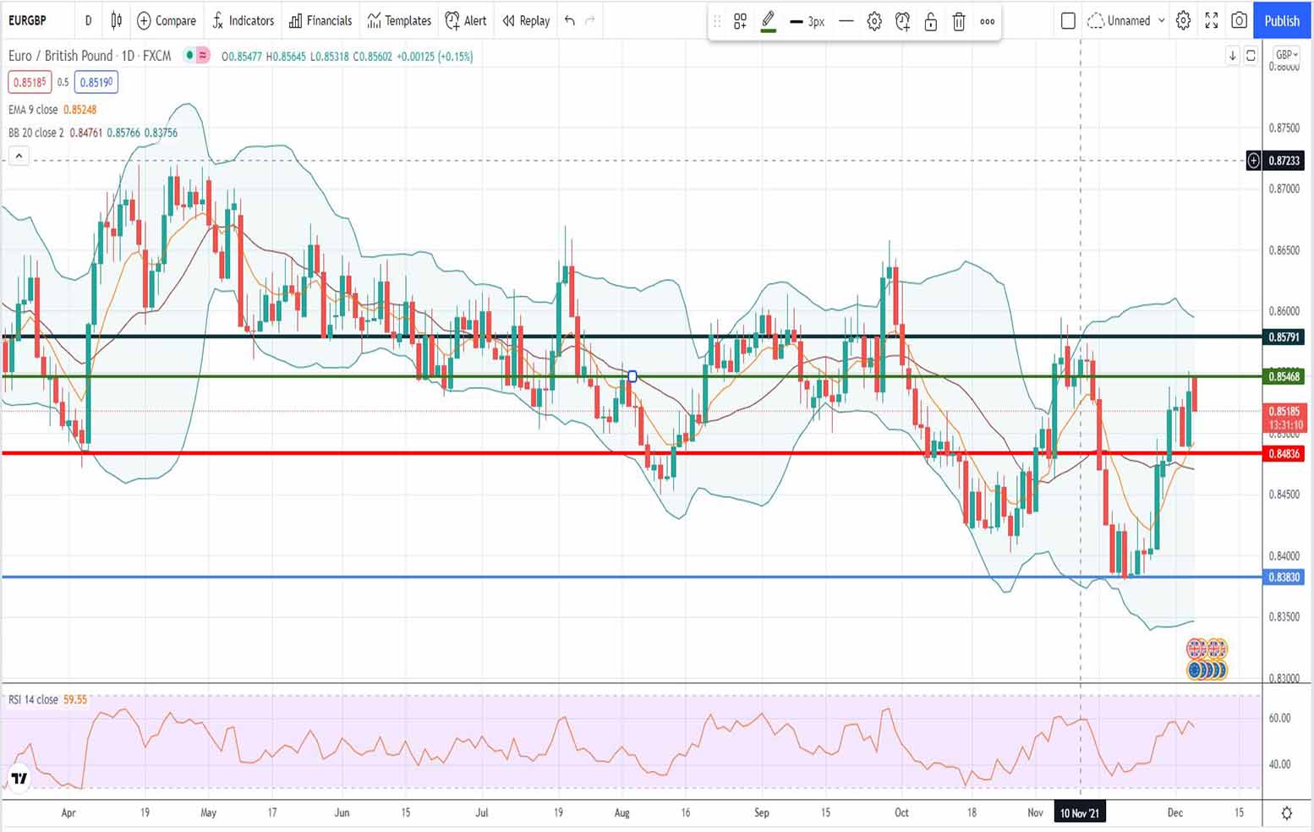Image resolution: width=1314 pixels, height=832 pixels.
Task: Open chart settings with the gear icon
Action: coord(1182,21)
